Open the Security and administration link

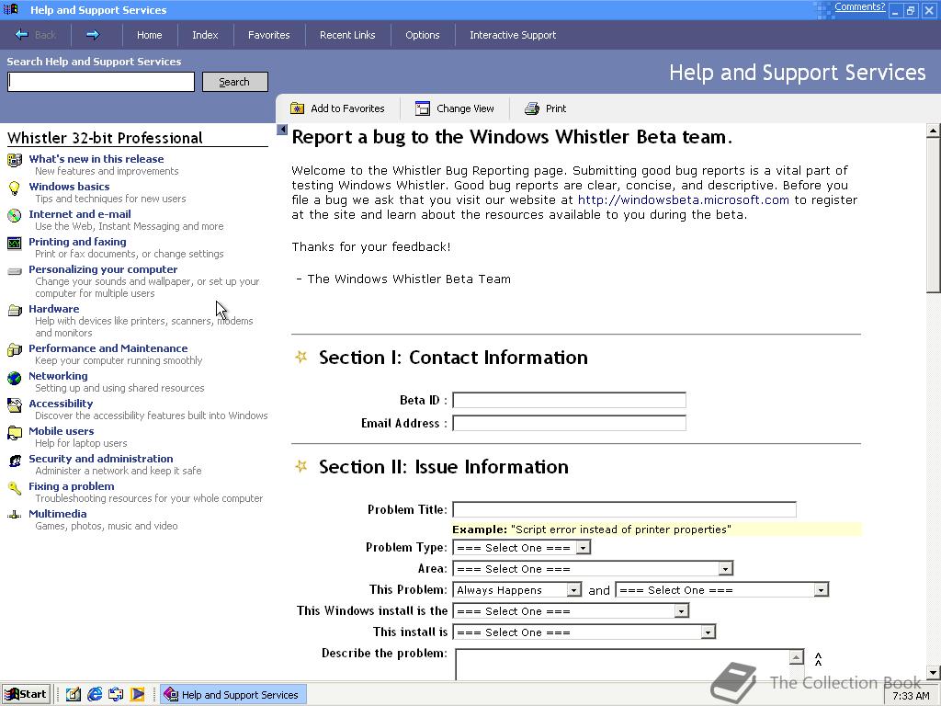(x=101, y=459)
